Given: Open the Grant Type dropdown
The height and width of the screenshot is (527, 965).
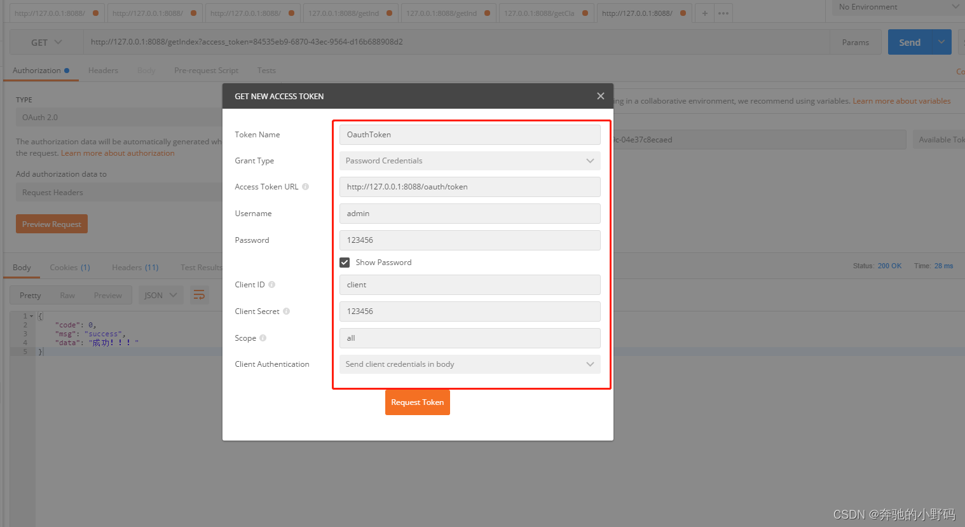Looking at the screenshot, I should pyautogui.click(x=590, y=161).
